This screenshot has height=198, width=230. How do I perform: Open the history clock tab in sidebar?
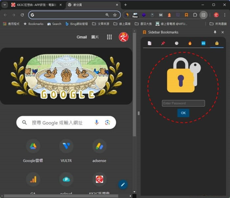[177, 43]
